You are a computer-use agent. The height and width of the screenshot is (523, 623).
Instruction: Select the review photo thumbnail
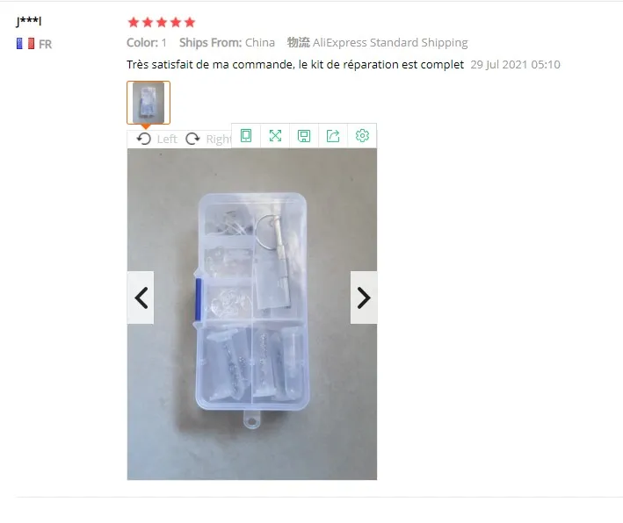149,103
